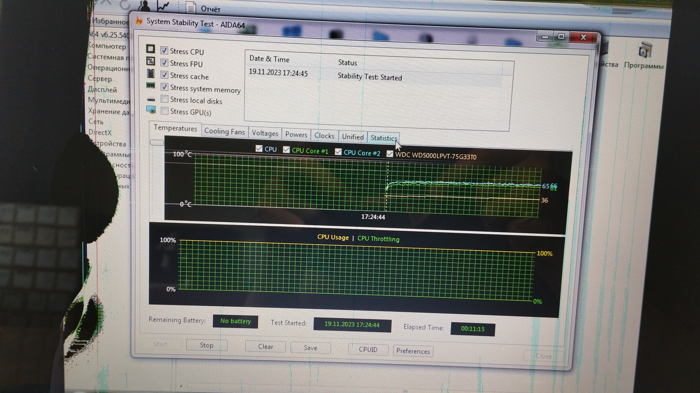Click the cache chip icon
The width and height of the screenshot is (700, 393).
coord(150,74)
